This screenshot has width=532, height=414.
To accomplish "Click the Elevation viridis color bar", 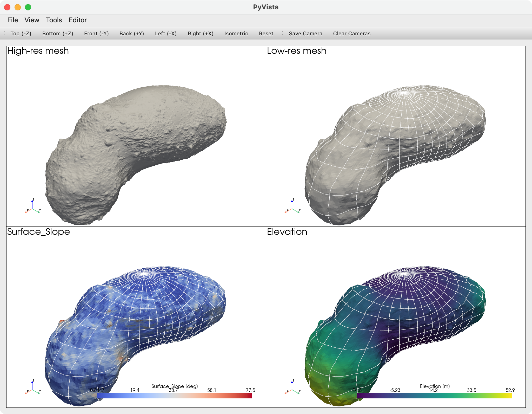I will click(x=434, y=396).
